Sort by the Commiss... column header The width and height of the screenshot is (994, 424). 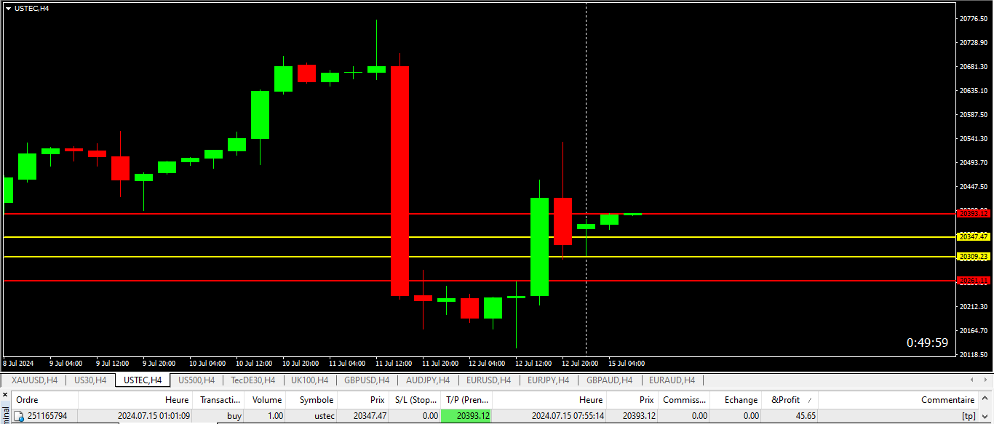685,400
